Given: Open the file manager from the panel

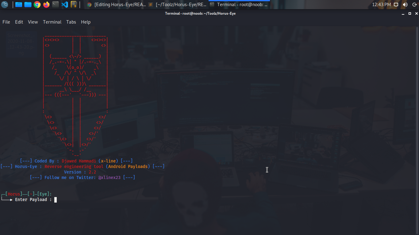Looking at the screenshot, I should 18,4.
